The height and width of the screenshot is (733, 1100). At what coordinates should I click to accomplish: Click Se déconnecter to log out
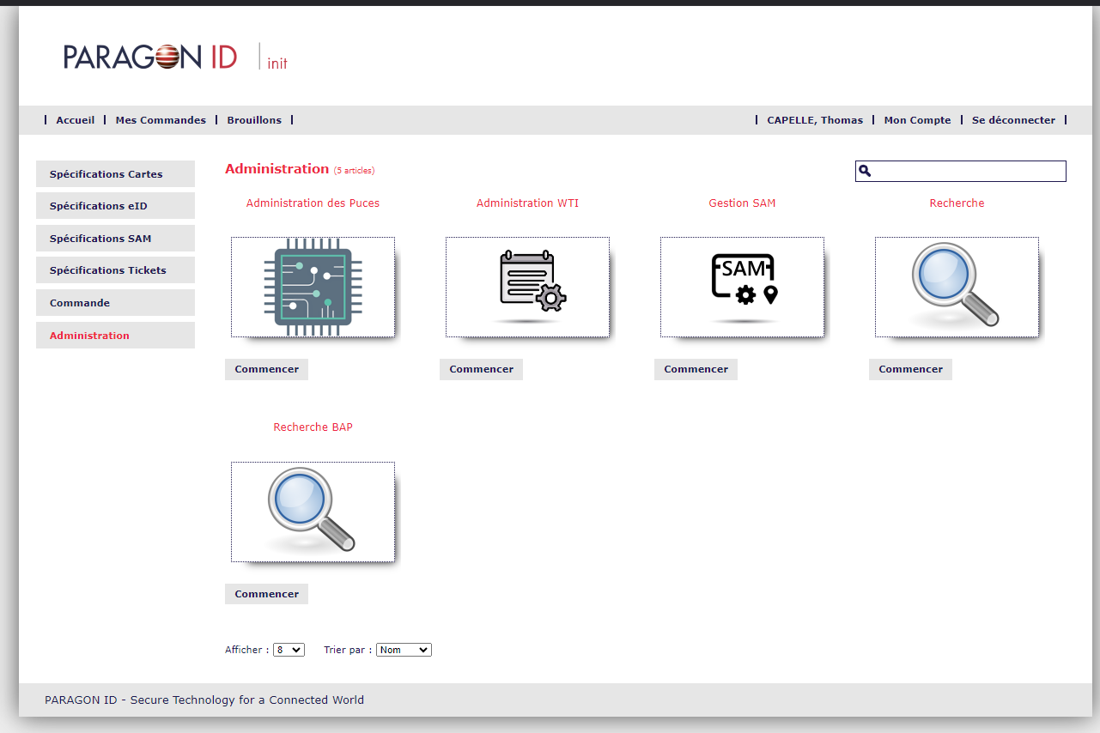(1013, 120)
